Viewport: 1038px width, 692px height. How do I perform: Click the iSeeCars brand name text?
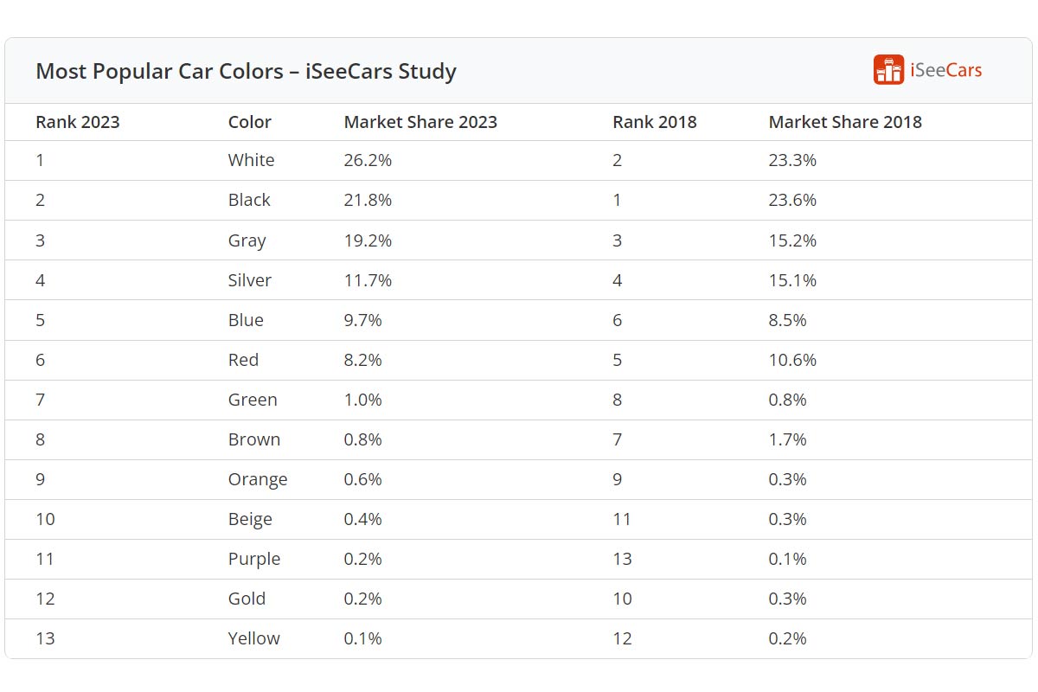tap(945, 70)
